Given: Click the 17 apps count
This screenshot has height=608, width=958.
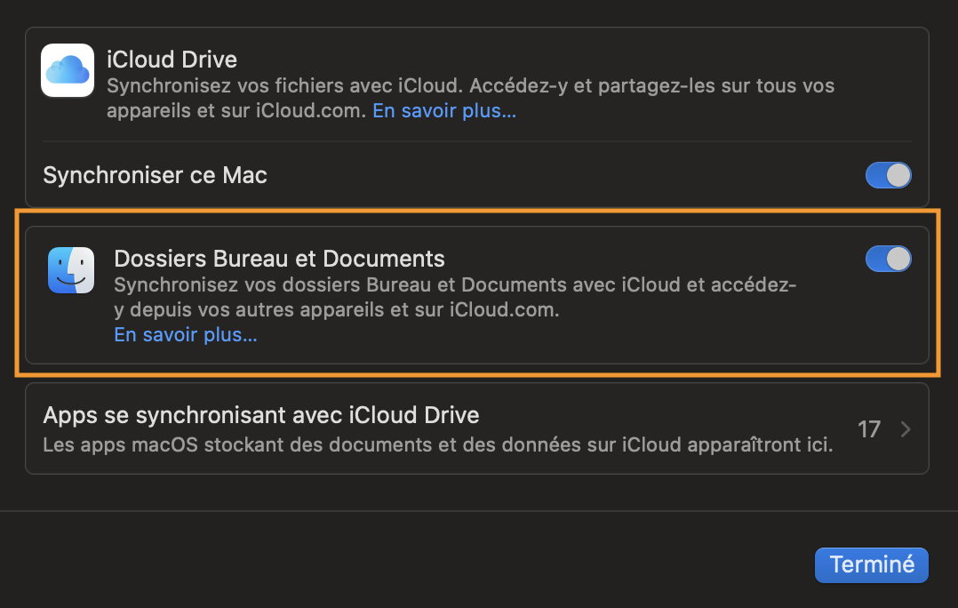Looking at the screenshot, I should pos(868,430).
